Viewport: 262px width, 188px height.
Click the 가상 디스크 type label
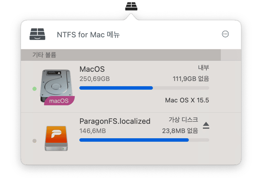pos(183,120)
